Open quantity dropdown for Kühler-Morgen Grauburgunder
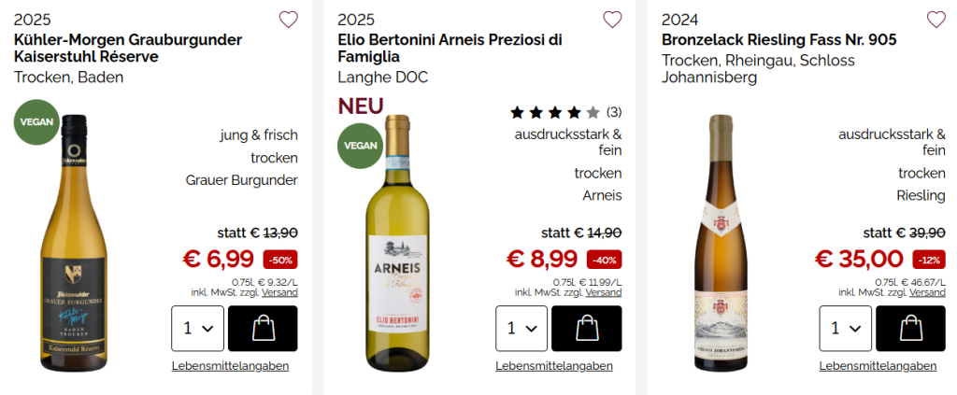 tap(197, 329)
